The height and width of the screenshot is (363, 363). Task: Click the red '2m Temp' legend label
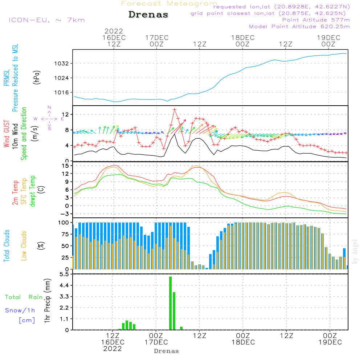(x=15, y=193)
